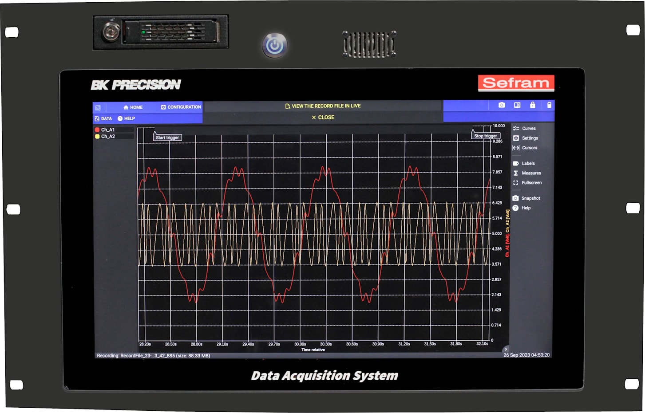The width and height of the screenshot is (645, 413).
Task: Click the camera icon in the top bar
Action: pyautogui.click(x=502, y=105)
